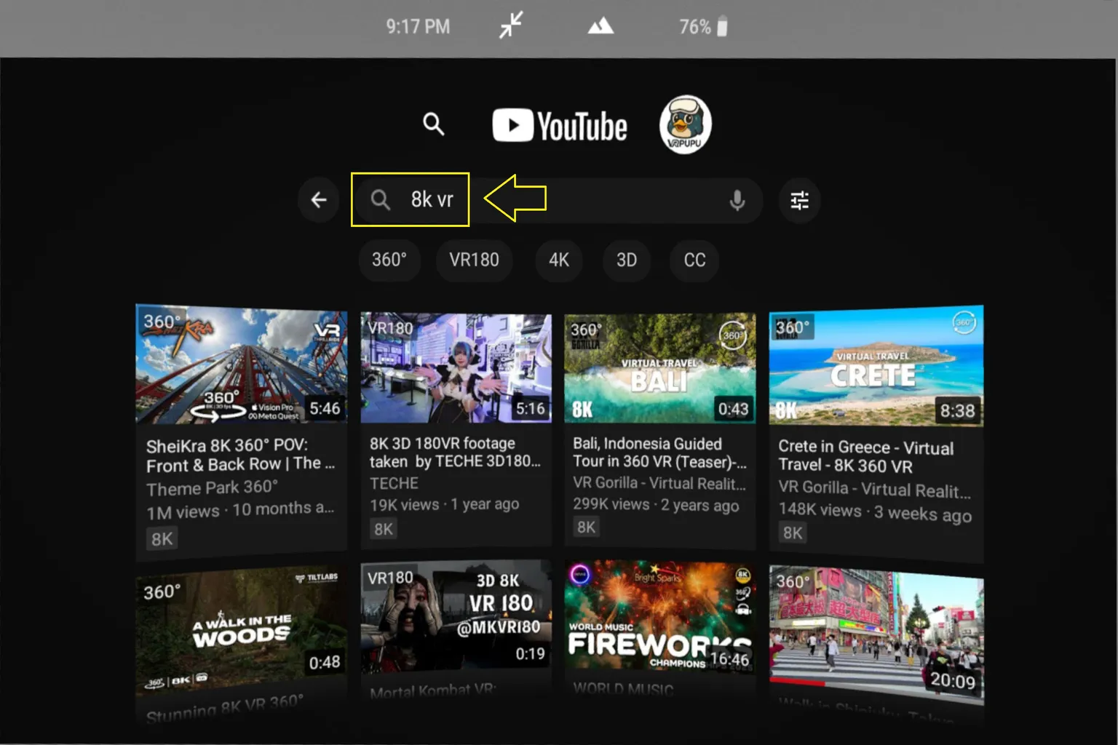This screenshot has height=745, width=1118.
Task: Tap the collapse arrows in the status bar
Action: [x=511, y=26]
